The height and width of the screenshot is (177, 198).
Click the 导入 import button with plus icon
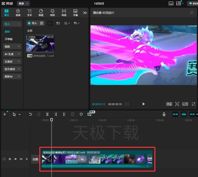pyautogui.click(x=32, y=23)
